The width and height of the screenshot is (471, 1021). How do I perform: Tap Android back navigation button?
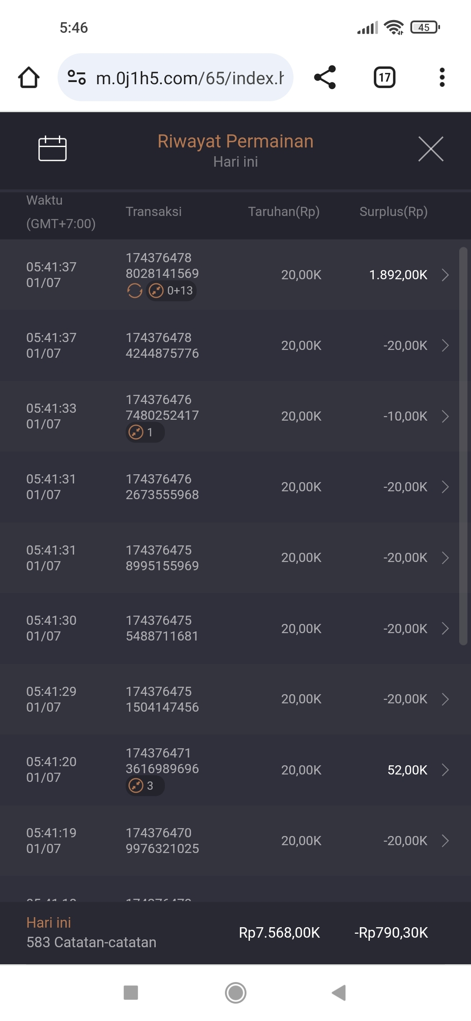pyautogui.click(x=339, y=993)
